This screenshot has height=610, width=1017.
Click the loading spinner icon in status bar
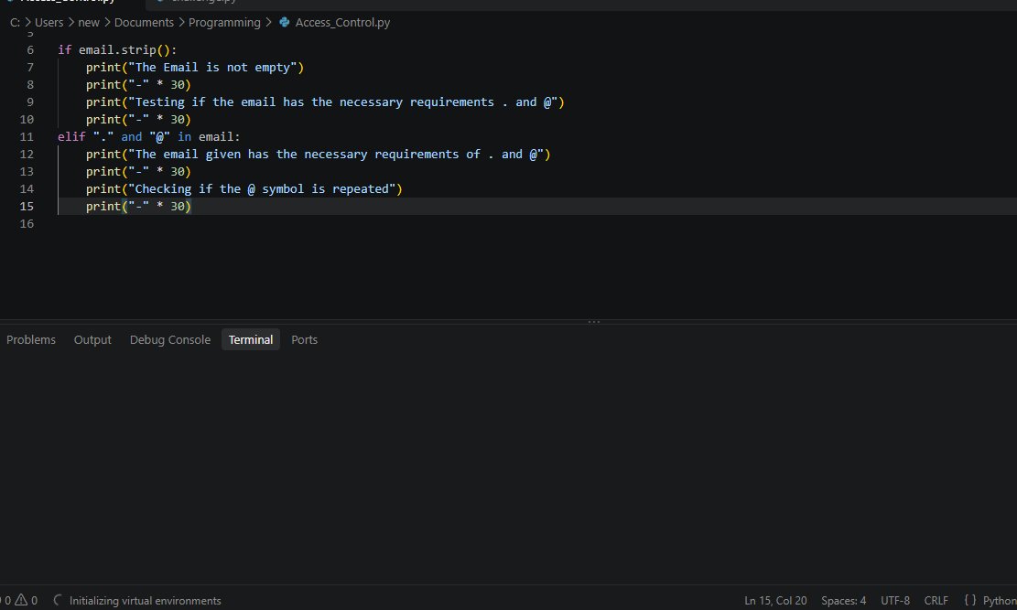(58, 600)
